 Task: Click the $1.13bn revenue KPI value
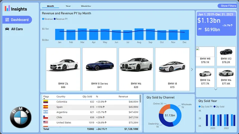coord(209,20)
